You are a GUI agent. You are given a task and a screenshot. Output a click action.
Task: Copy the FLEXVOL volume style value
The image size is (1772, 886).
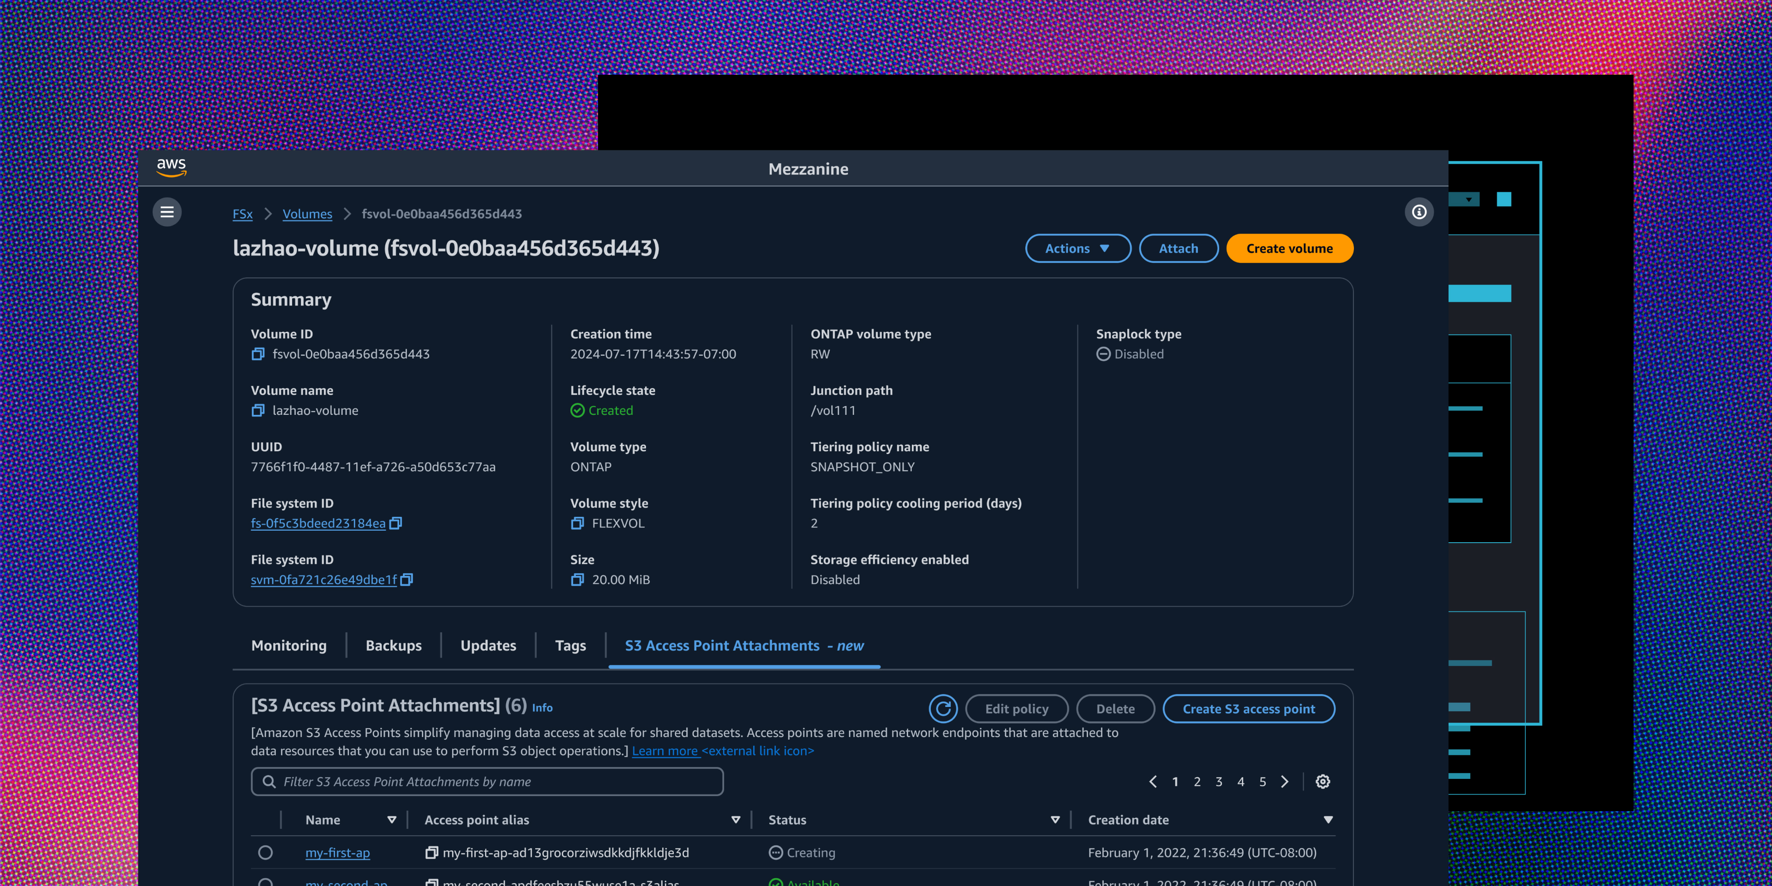click(577, 523)
